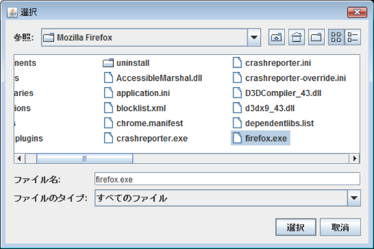Click file icon beside blocklist.xml
The image size is (374, 249).
coord(108,108)
